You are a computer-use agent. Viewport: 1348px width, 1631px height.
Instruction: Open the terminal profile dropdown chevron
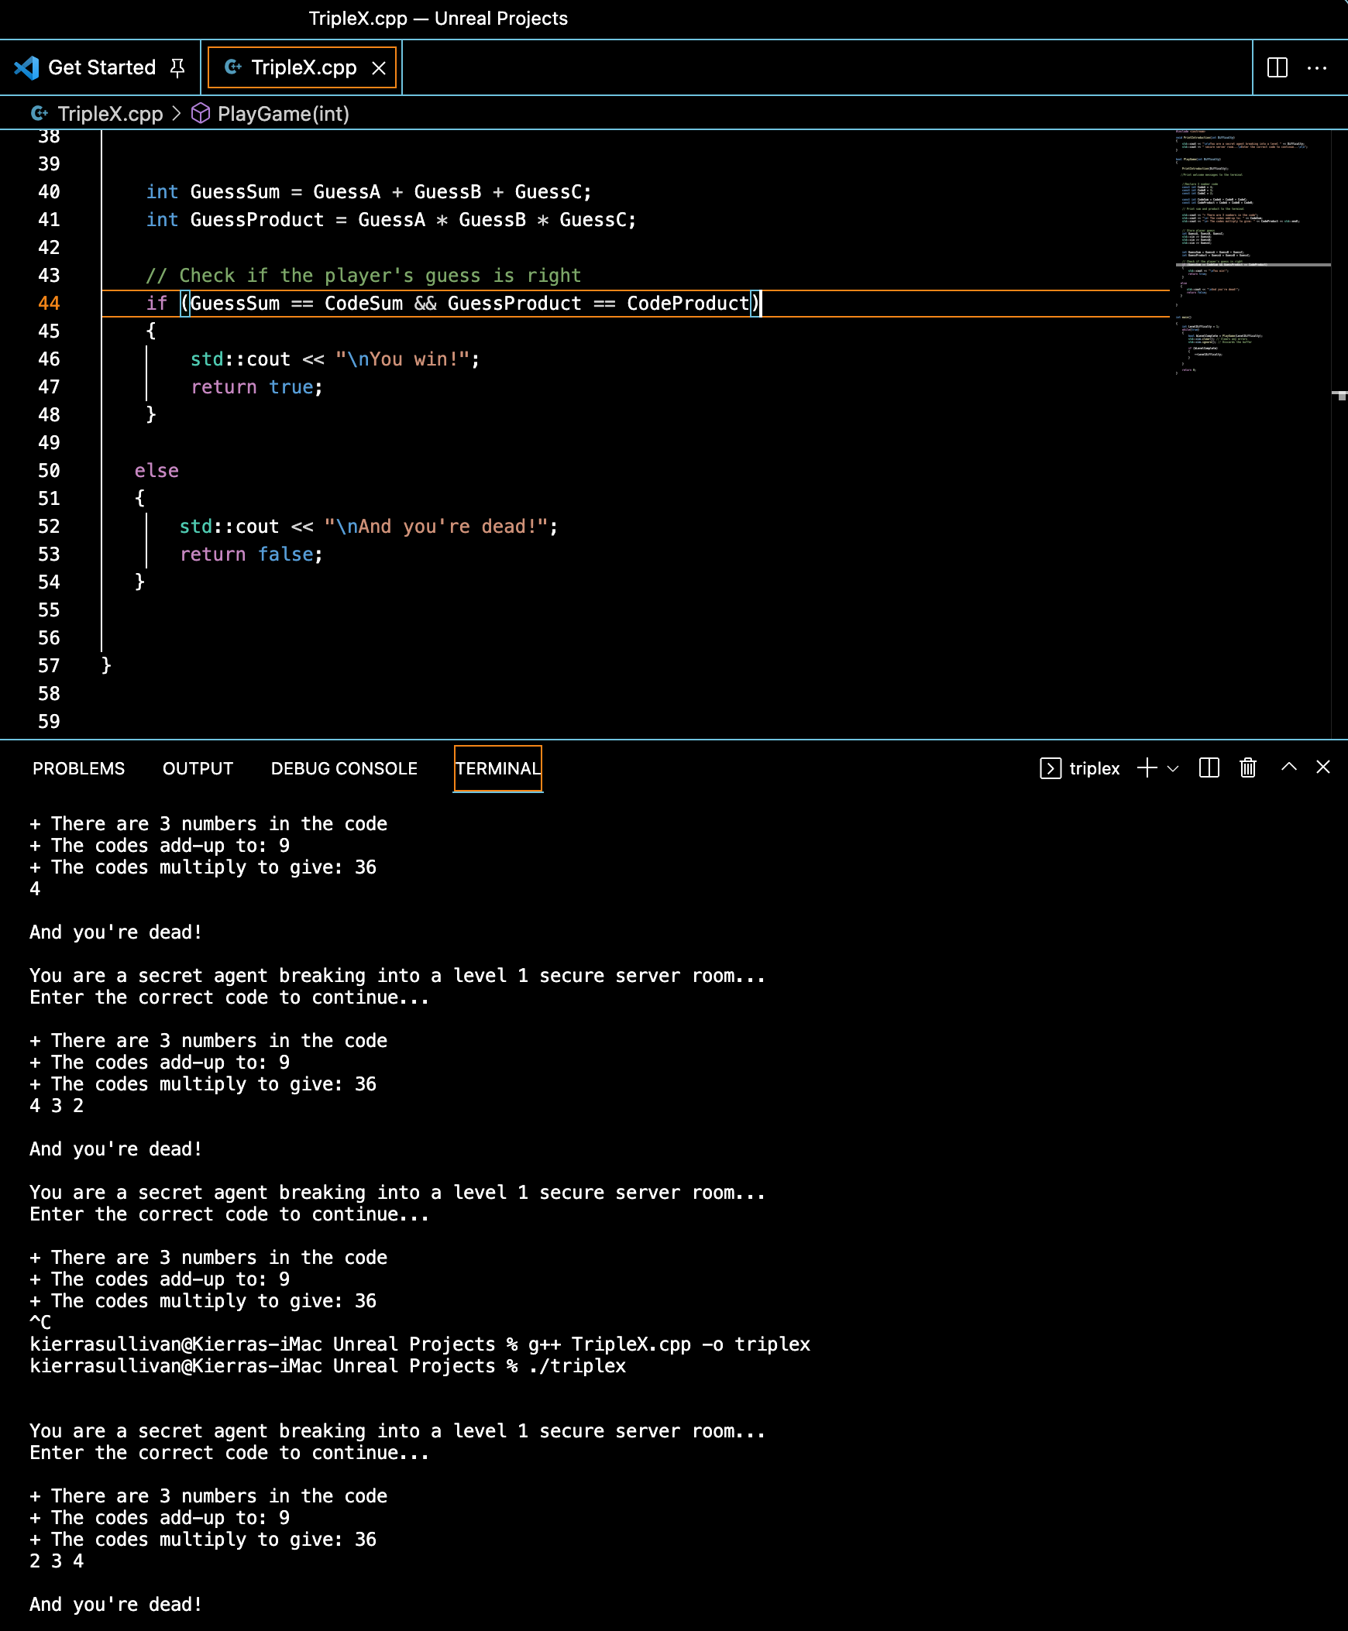click(1172, 768)
